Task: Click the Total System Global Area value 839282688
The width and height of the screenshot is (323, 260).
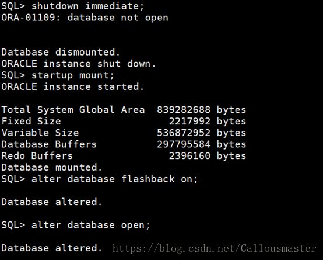Action: tap(184, 110)
